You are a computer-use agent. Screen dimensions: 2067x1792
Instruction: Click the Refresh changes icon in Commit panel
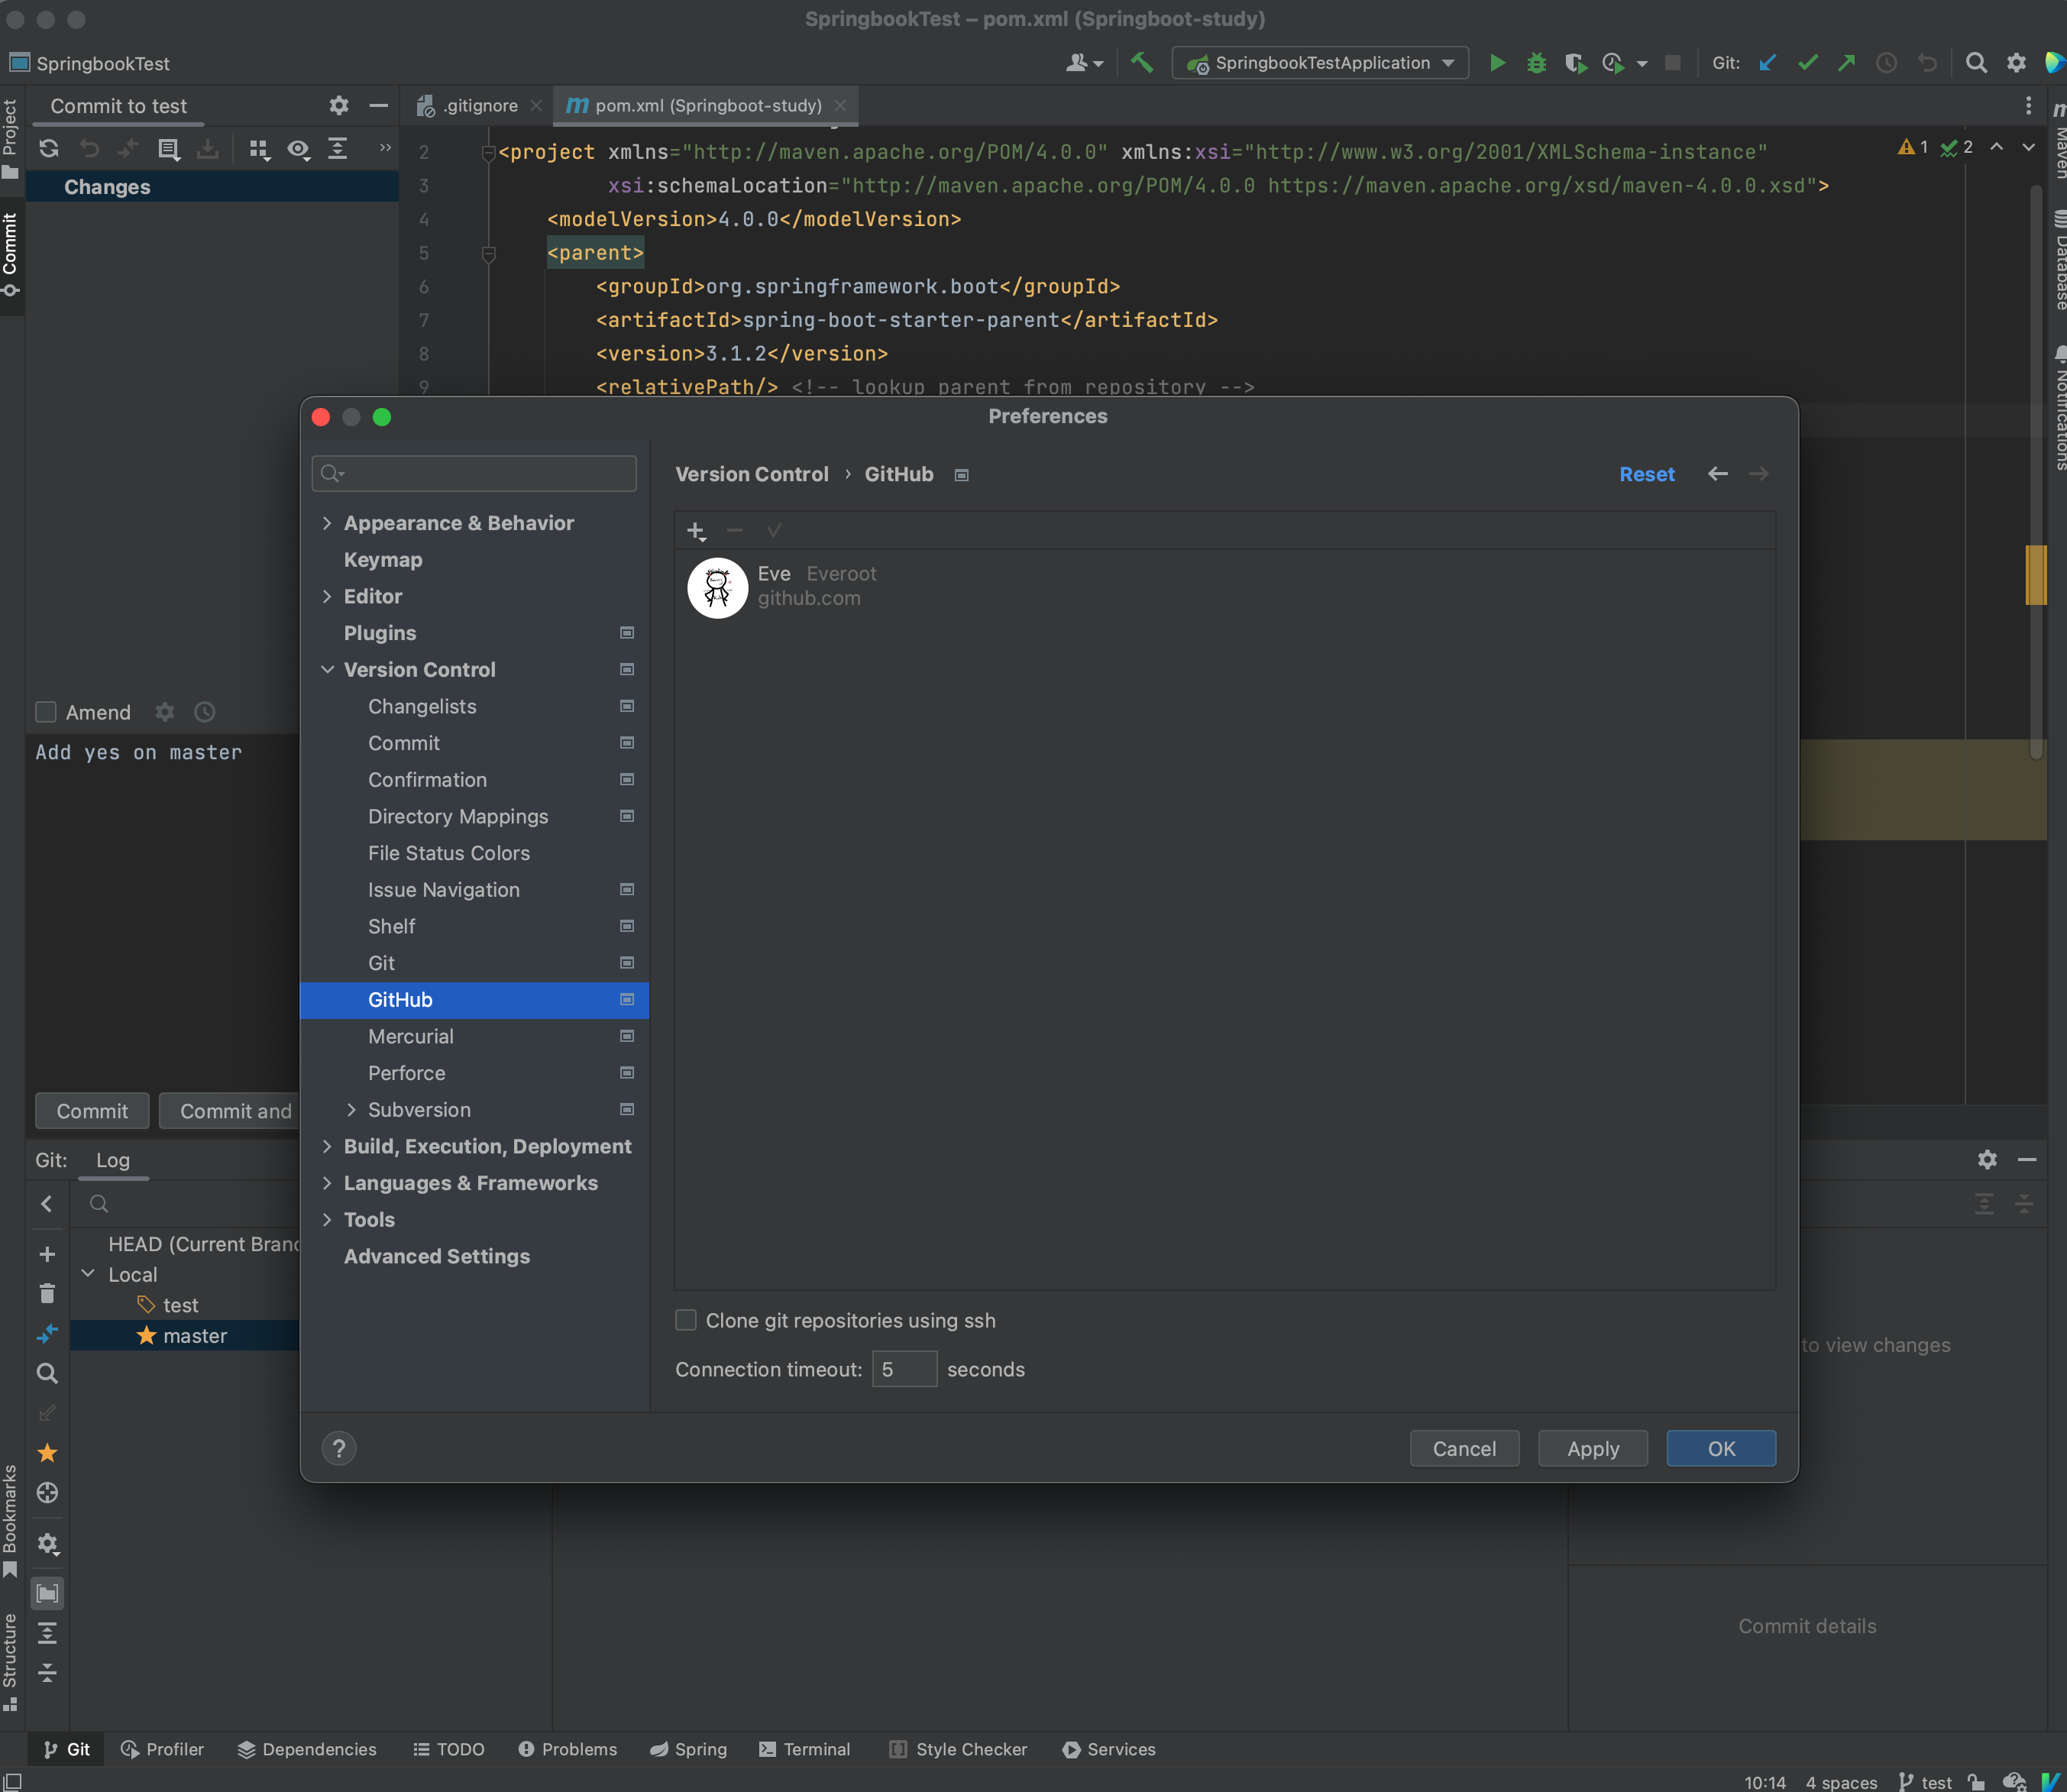[49, 149]
